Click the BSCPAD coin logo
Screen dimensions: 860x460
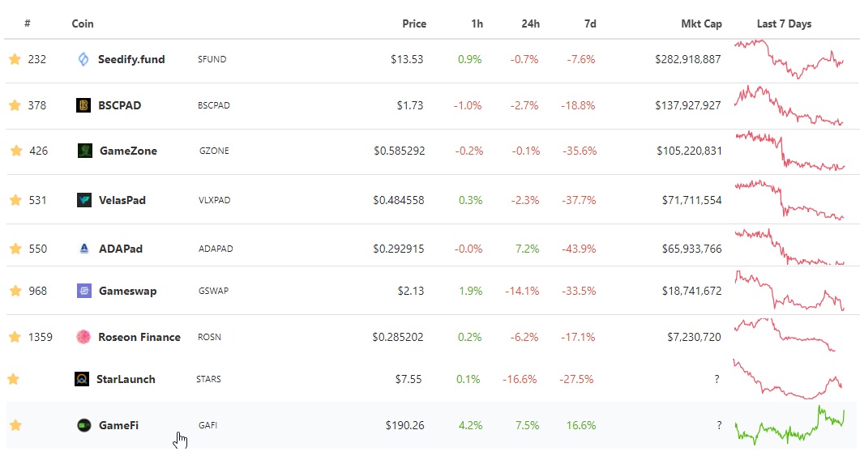[x=83, y=105]
